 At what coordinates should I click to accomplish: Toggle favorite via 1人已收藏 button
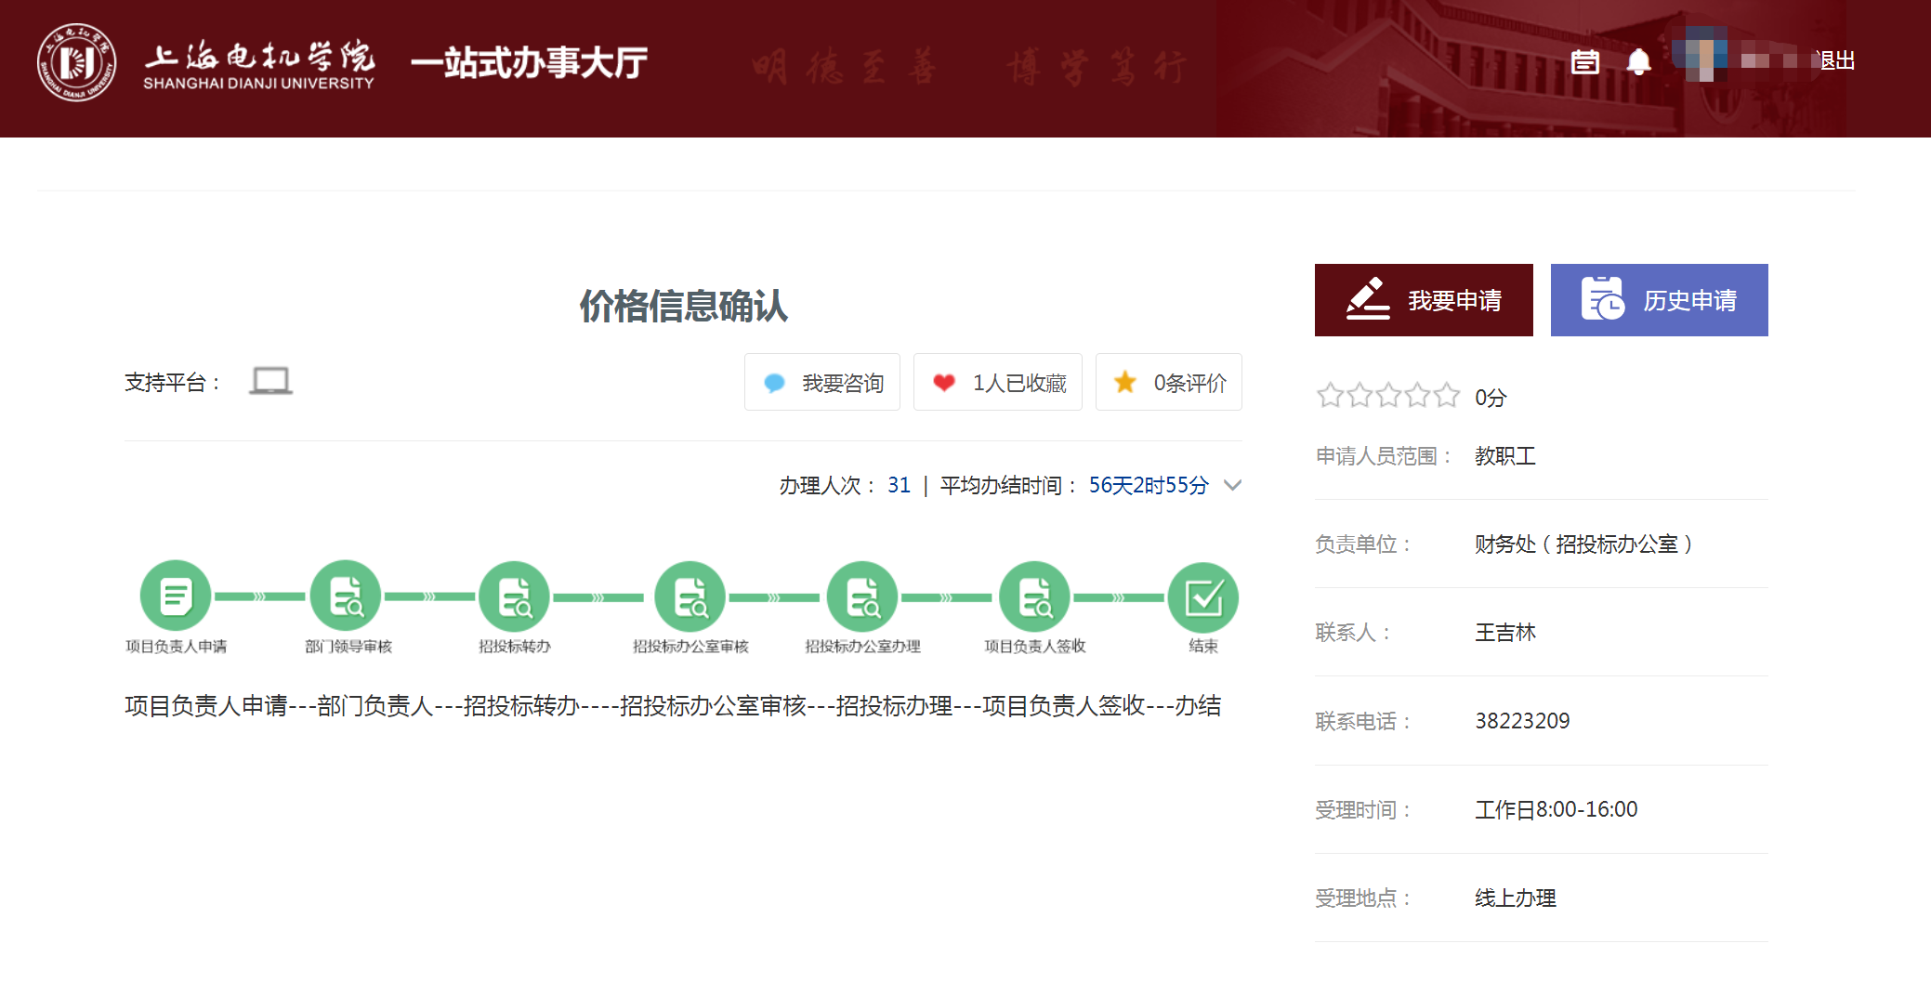coord(997,382)
